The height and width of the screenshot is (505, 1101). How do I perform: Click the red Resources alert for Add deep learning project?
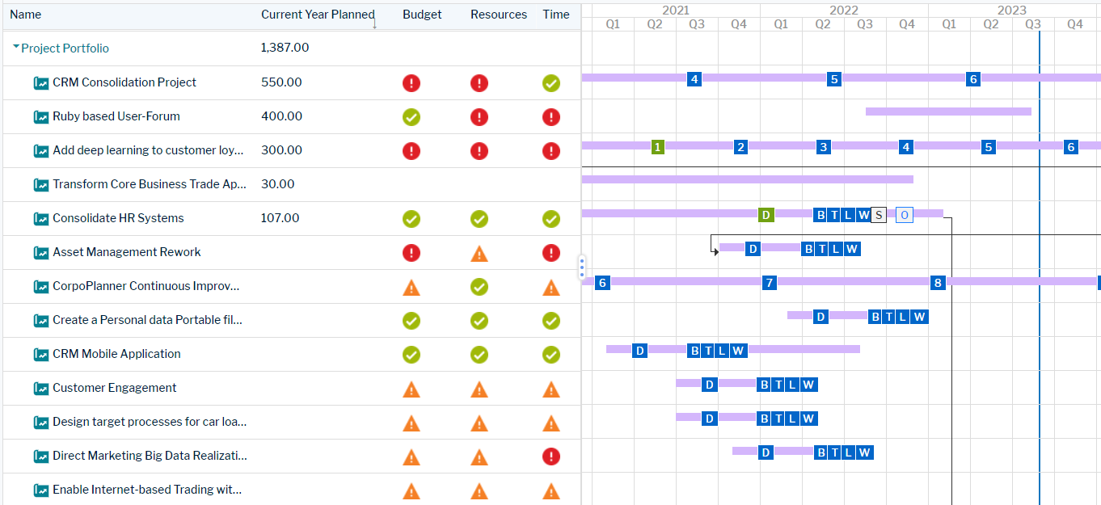(479, 151)
